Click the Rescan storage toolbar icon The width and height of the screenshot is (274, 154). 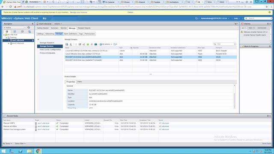tap(71, 44)
